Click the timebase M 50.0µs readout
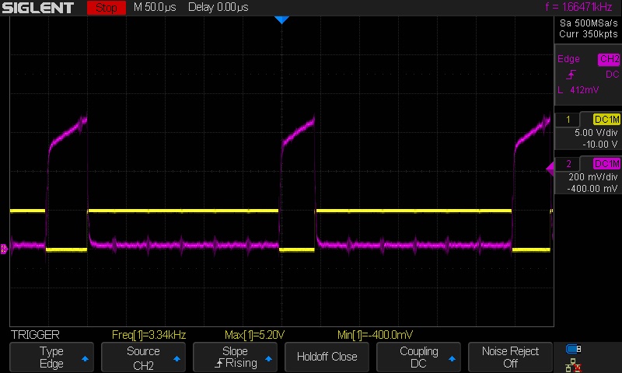 [x=155, y=7]
